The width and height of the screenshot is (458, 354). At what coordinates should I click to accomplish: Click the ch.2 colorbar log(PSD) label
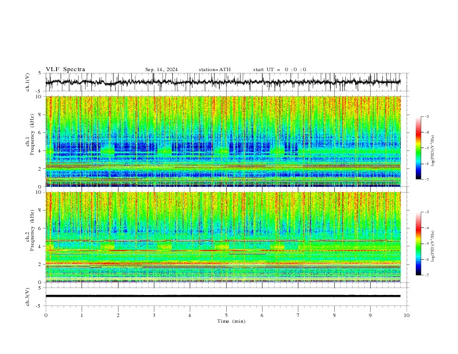point(433,246)
